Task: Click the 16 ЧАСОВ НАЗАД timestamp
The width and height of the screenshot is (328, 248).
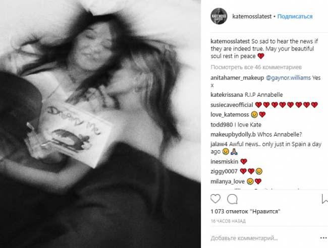Action: [x=228, y=221]
